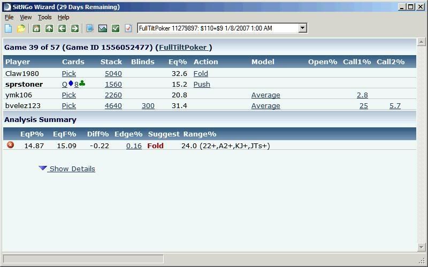
Task: Open the File menu
Action: pos(9,17)
